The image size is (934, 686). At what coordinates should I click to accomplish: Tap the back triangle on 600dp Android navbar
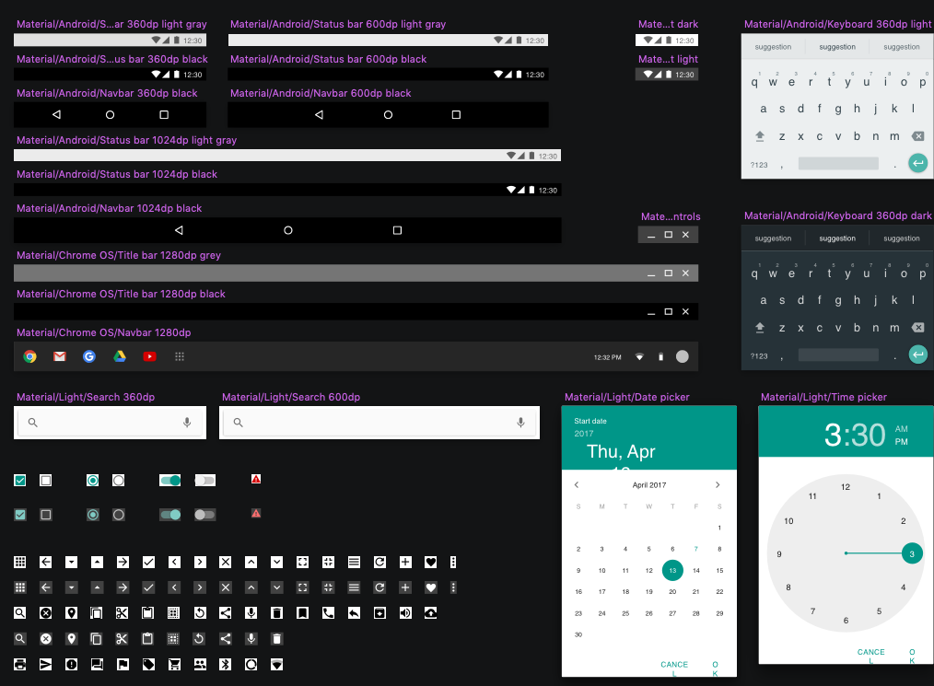tap(319, 115)
